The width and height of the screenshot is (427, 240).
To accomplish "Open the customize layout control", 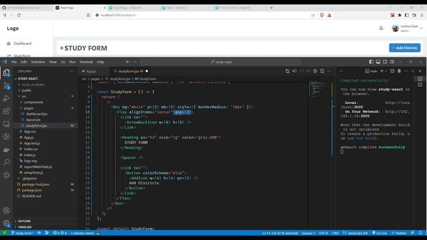I will 392,62.
